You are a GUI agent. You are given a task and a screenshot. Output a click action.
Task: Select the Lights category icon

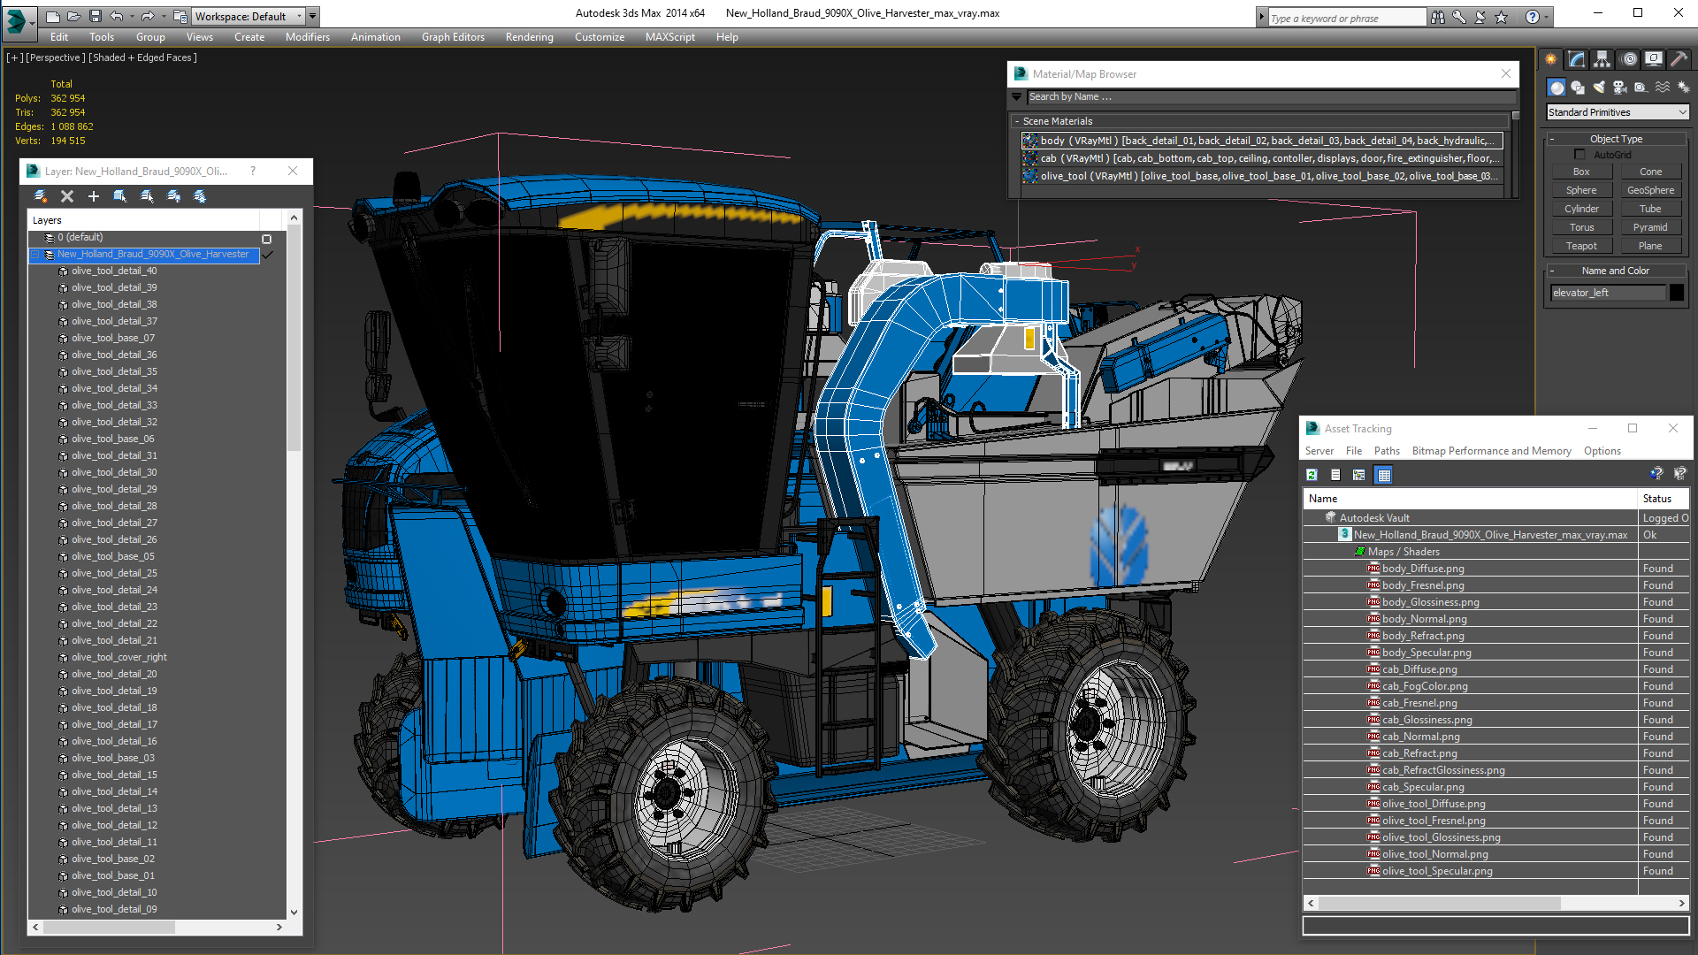[x=1599, y=88]
